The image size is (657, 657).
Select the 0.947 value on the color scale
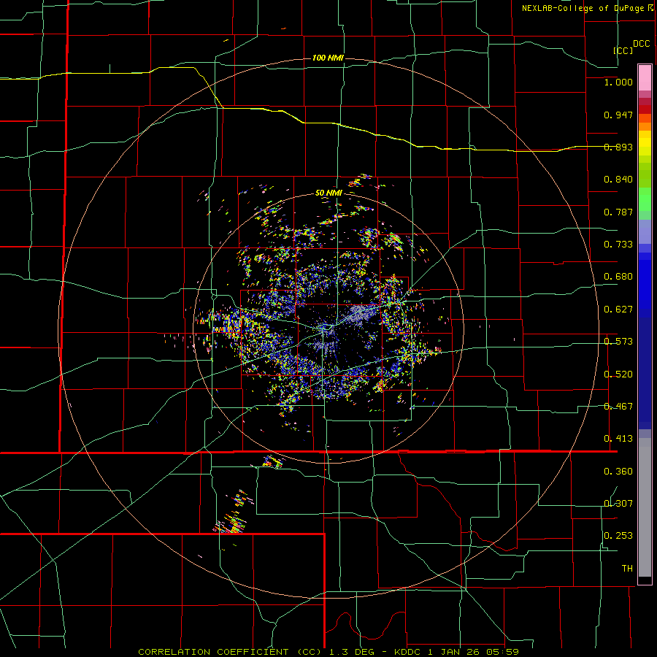[618, 115]
